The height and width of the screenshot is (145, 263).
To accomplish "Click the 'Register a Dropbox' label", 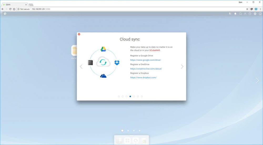I will point(139,73).
